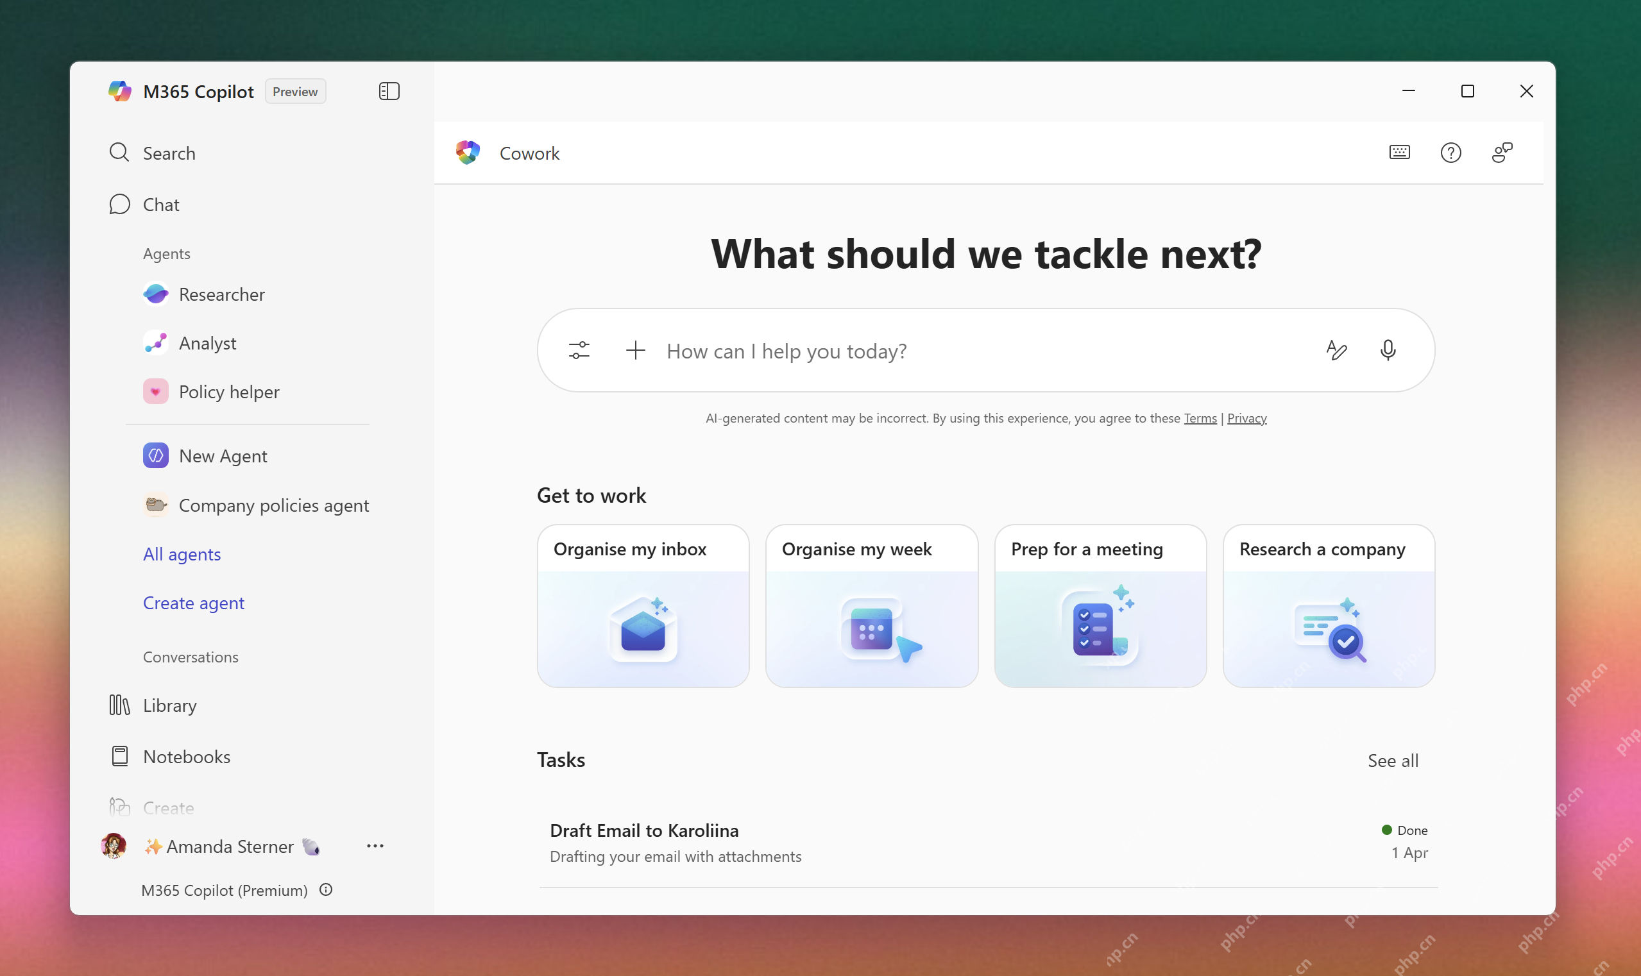Open the help question mark icon
The image size is (1641, 976).
(x=1450, y=153)
